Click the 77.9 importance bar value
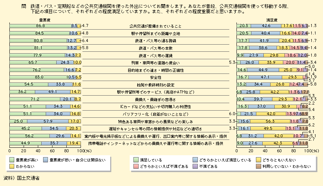This screenshot has height=186, width=323. click(x=37, y=55)
